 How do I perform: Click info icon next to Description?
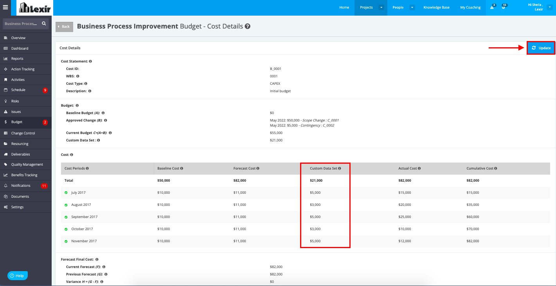point(90,91)
